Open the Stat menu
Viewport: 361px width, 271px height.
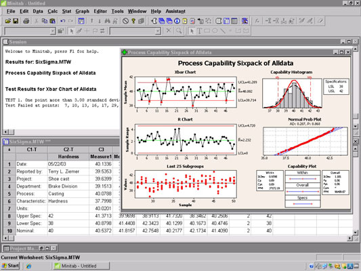66,12
